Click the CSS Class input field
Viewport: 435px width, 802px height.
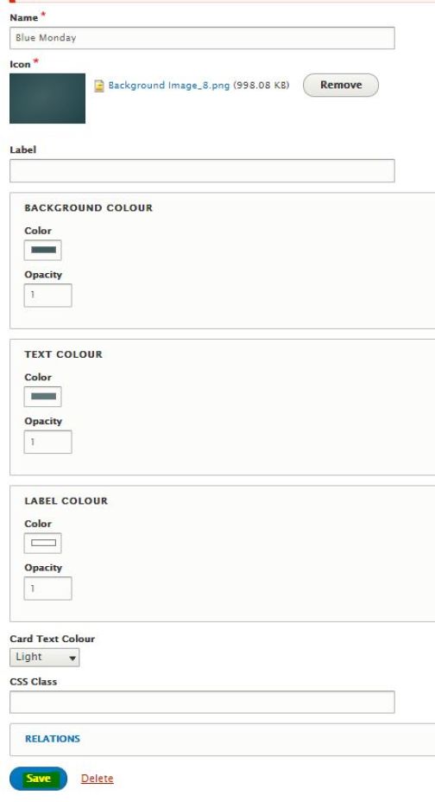coord(202,702)
